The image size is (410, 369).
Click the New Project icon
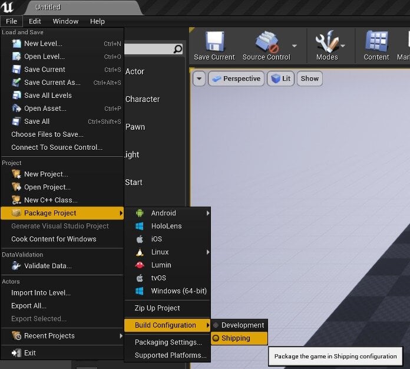16,174
